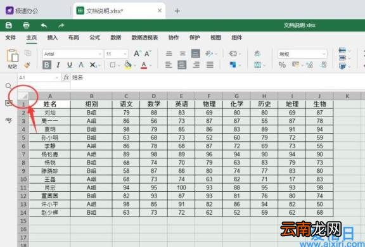The height and width of the screenshot is (247, 365).
Task: Open the A1 name box dropdown
Action: point(57,78)
